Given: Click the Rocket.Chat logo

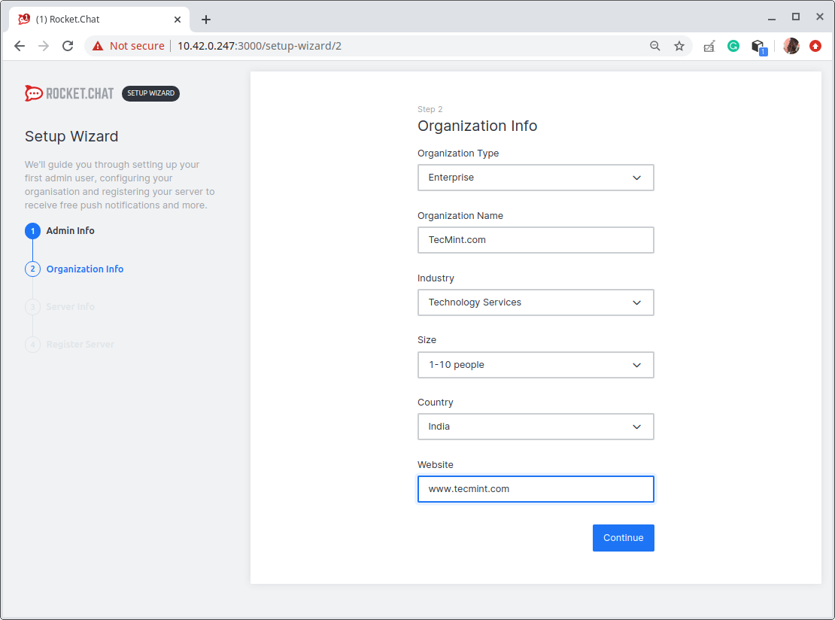Looking at the screenshot, I should (x=69, y=93).
